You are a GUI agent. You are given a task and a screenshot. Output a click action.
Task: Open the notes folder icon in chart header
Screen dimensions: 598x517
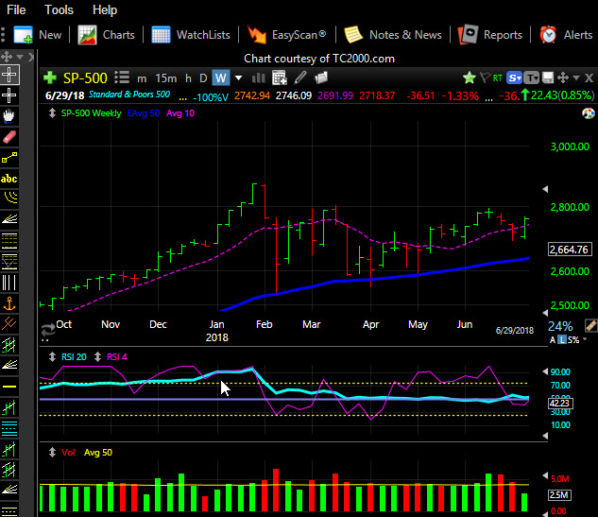[x=321, y=78]
